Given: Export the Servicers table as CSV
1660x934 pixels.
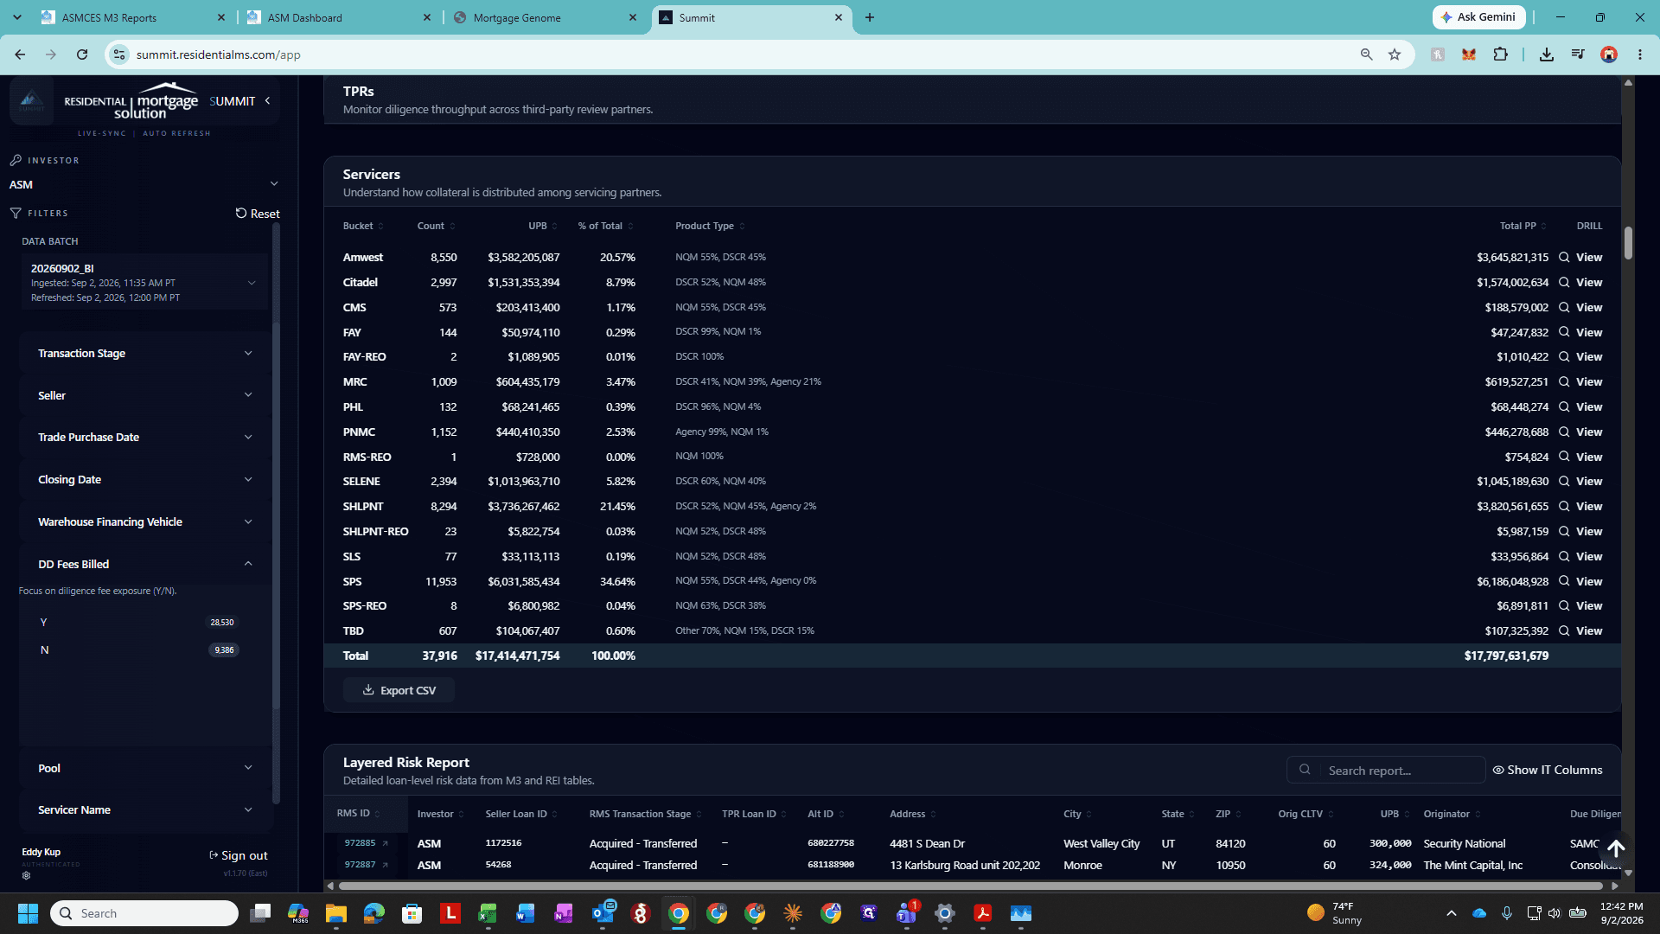Looking at the screenshot, I should pyautogui.click(x=399, y=690).
